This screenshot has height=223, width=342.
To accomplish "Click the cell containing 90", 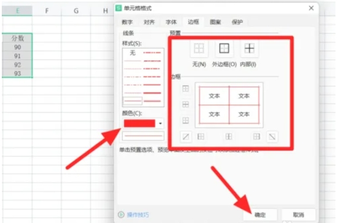I will [17, 47].
